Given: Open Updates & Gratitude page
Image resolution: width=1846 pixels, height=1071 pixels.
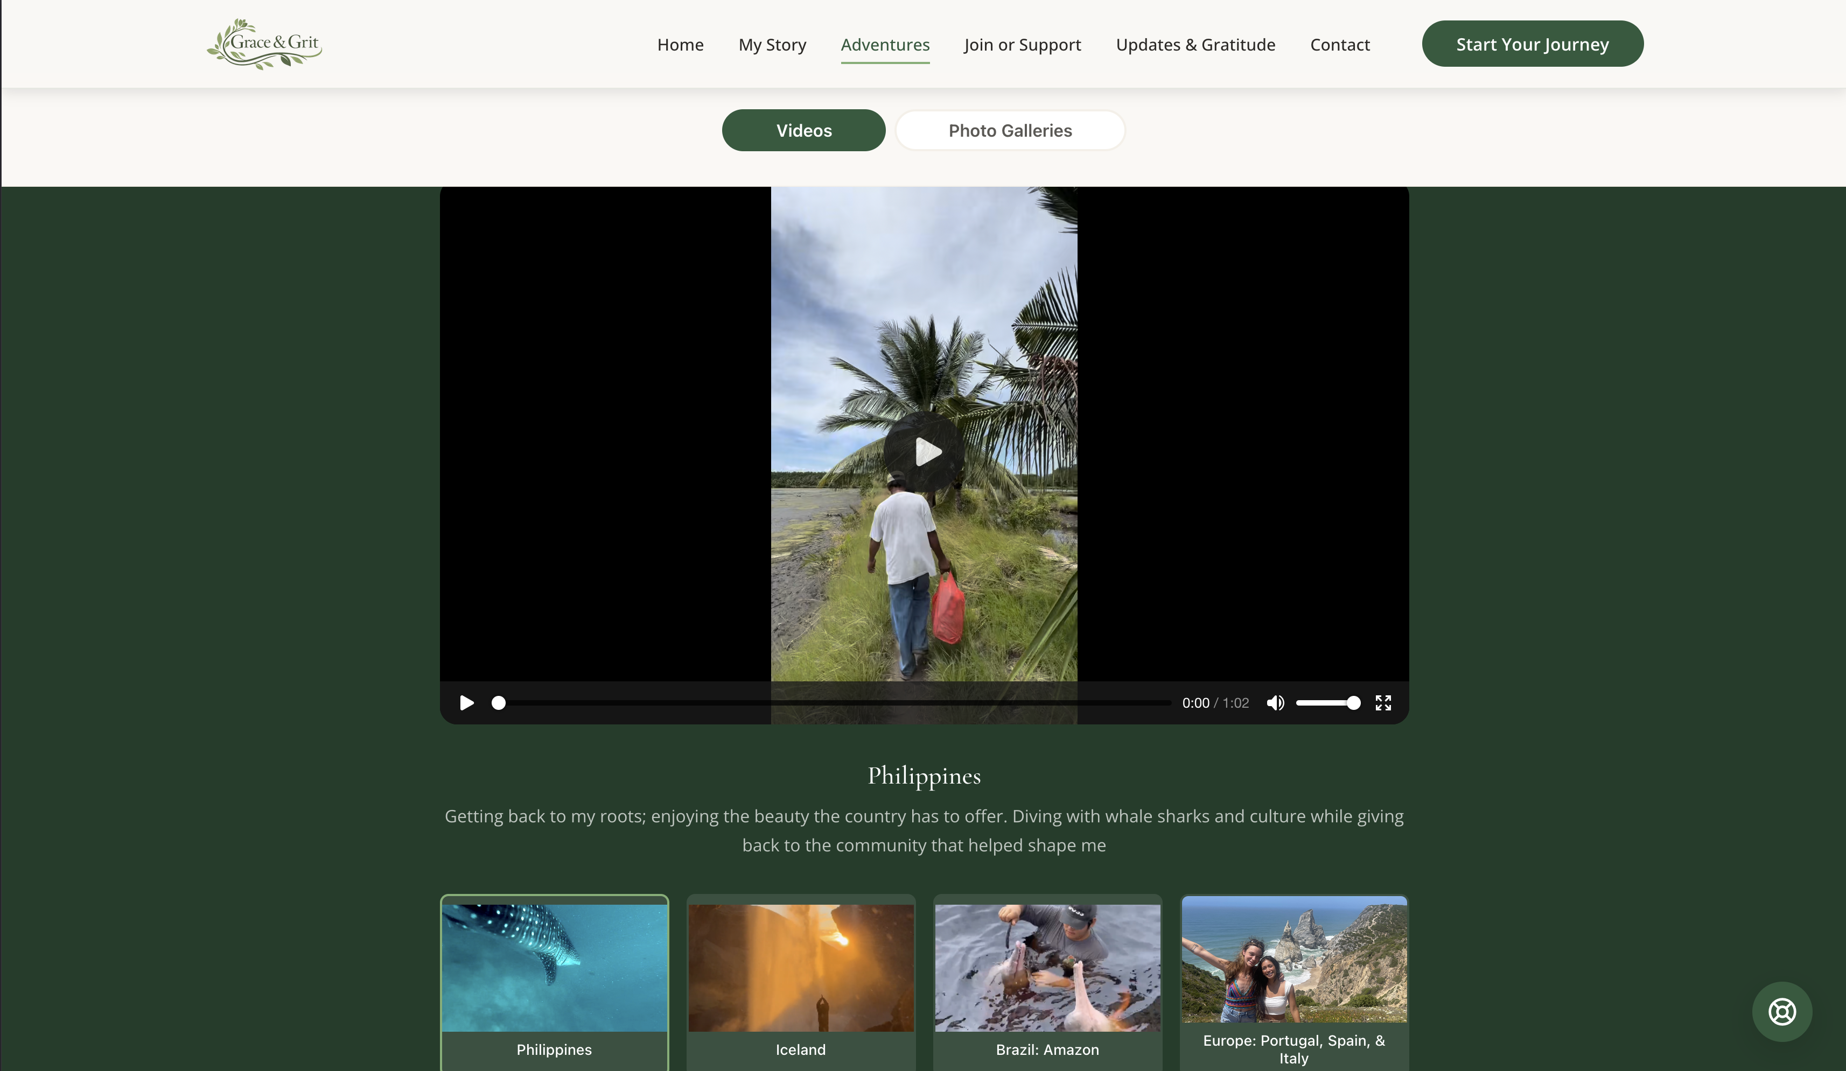Looking at the screenshot, I should pyautogui.click(x=1195, y=45).
